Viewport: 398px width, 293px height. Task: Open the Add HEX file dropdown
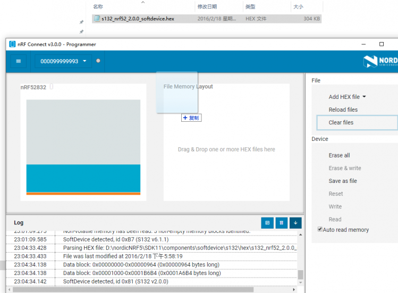click(347, 97)
